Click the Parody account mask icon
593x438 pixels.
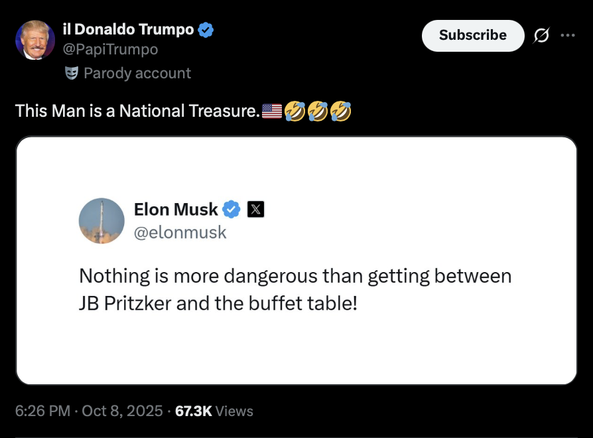[x=72, y=73]
